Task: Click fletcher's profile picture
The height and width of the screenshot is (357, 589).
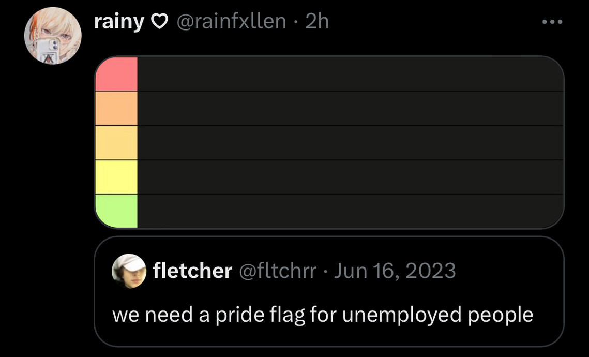Action: coord(129,271)
